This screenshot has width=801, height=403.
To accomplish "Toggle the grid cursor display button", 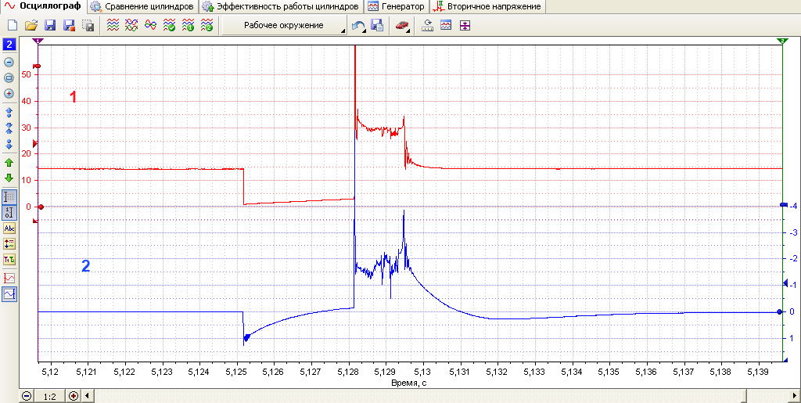I will [9, 197].
